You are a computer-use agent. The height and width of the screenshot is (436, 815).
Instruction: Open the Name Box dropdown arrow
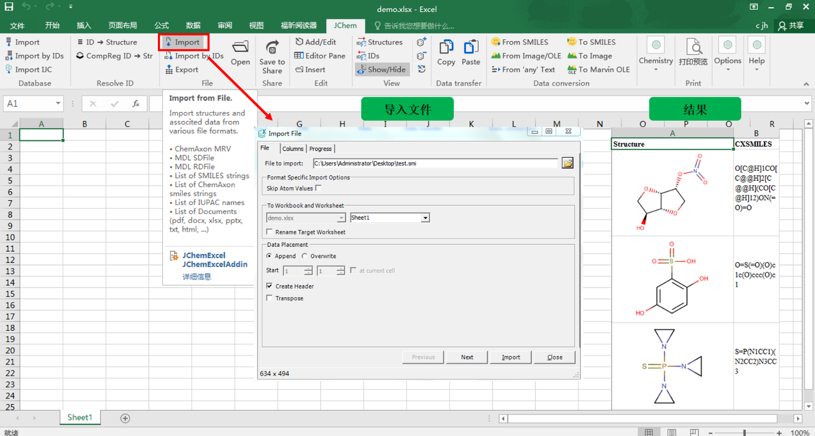(58, 103)
